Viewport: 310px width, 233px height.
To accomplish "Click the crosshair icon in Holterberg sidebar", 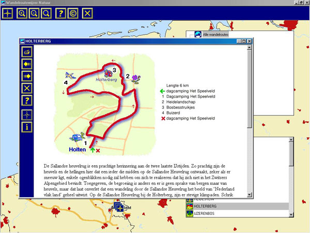I will [27, 114].
